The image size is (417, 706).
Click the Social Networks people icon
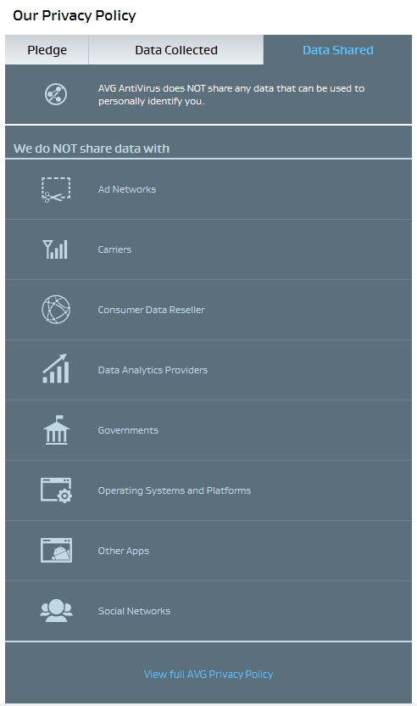56,611
